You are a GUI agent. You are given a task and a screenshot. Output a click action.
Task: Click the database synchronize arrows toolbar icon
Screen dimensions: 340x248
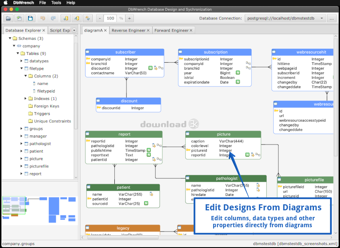pos(87,19)
